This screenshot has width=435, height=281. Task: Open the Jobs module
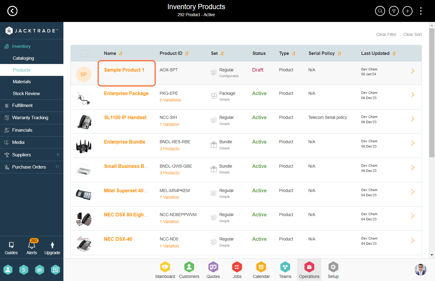click(x=237, y=270)
